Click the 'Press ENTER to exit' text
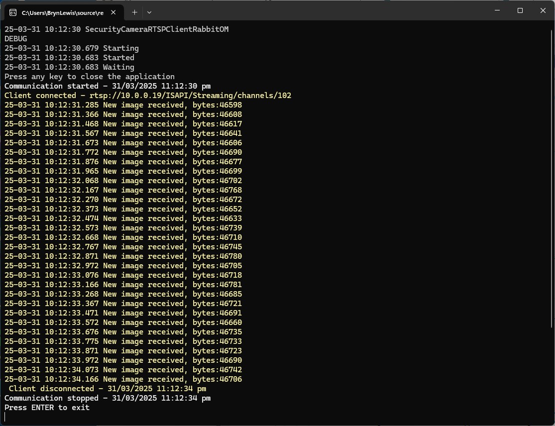555x426 pixels. tap(47, 408)
